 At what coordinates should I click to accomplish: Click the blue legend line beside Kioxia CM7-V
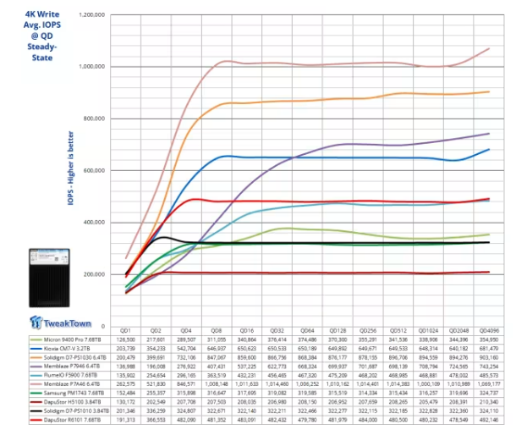coord(36,349)
